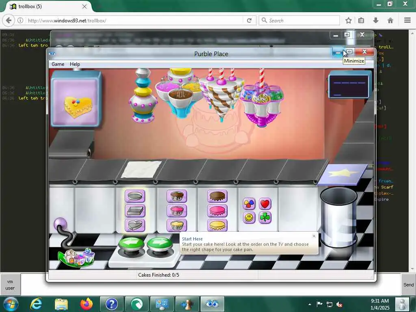The image size is (416, 312).
Task: Choose the vanilla yellow cake batter
Action: click(177, 225)
